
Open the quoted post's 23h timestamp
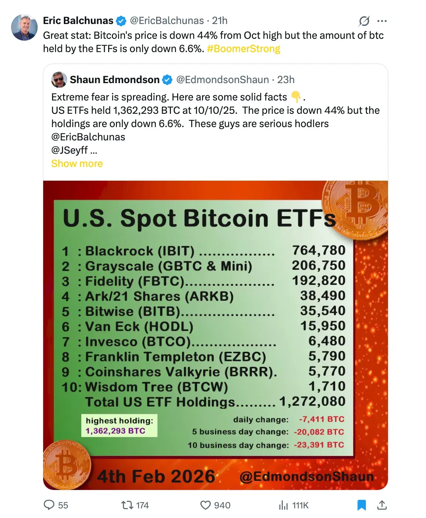click(x=286, y=80)
